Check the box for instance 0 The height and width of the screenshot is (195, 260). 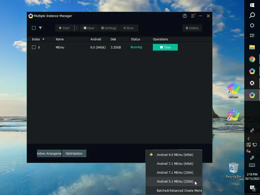(x=34, y=47)
